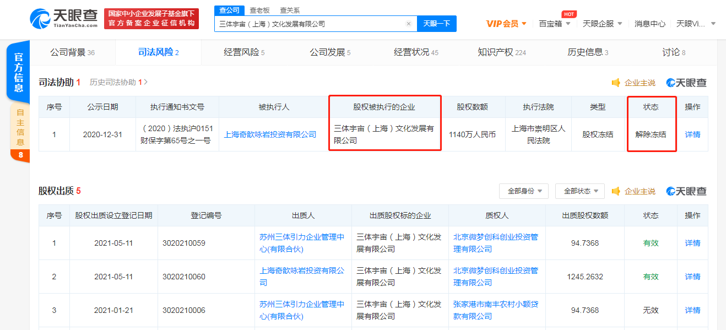The height and width of the screenshot is (330, 726).
Task: Switch to the 查公司 search tab
Action: point(229,10)
